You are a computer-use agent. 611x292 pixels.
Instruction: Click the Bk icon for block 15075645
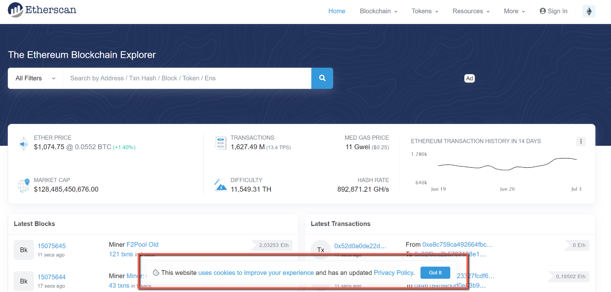click(24, 250)
